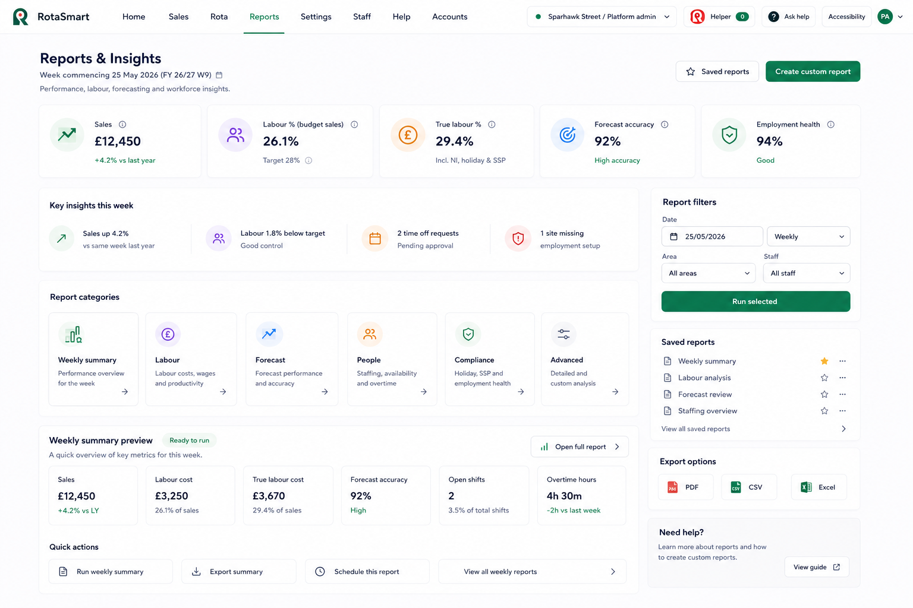Viewport: 913px width, 608px height.
Task: Unstar the Weekly summary saved report
Action: click(824, 361)
